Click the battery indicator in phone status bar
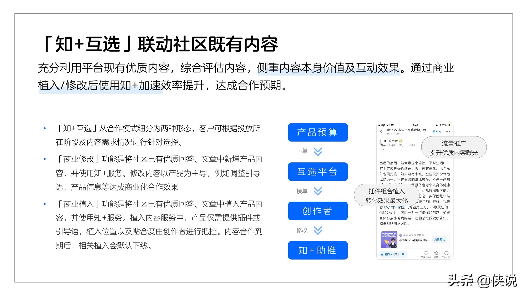Viewport: 526px width, 296px height. coord(449,125)
